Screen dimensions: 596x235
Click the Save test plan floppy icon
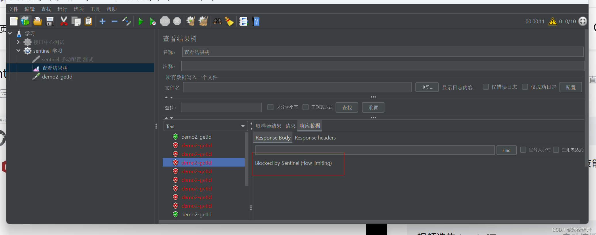click(50, 21)
